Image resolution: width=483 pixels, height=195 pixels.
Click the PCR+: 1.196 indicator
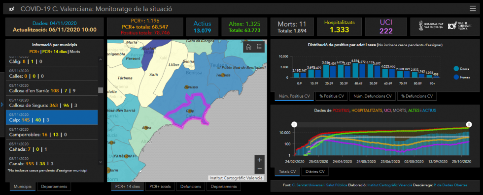145,27
